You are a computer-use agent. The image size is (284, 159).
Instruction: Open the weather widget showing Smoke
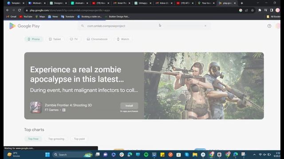(14, 155)
